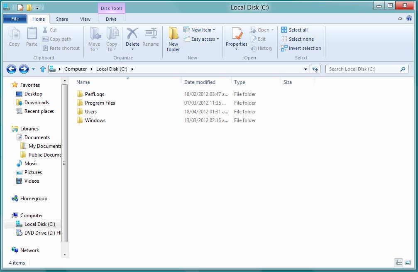The height and width of the screenshot is (272, 418).
Task: Click the New folder icon in ribbon
Action: point(173,39)
